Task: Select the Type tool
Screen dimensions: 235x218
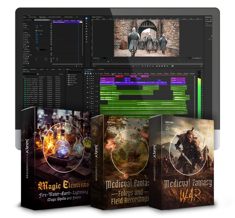Action: [87, 39]
